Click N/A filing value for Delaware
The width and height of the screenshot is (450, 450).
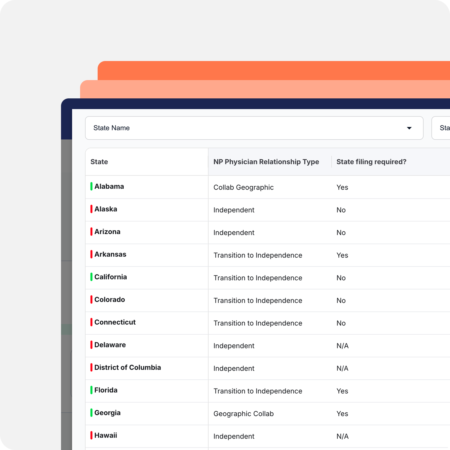pos(342,346)
